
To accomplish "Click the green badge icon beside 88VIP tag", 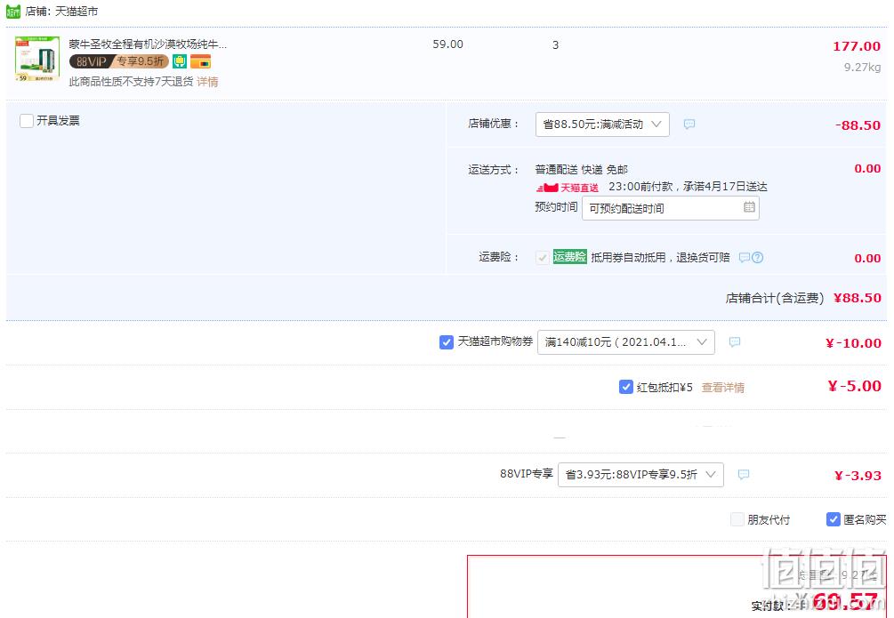I will [180, 61].
